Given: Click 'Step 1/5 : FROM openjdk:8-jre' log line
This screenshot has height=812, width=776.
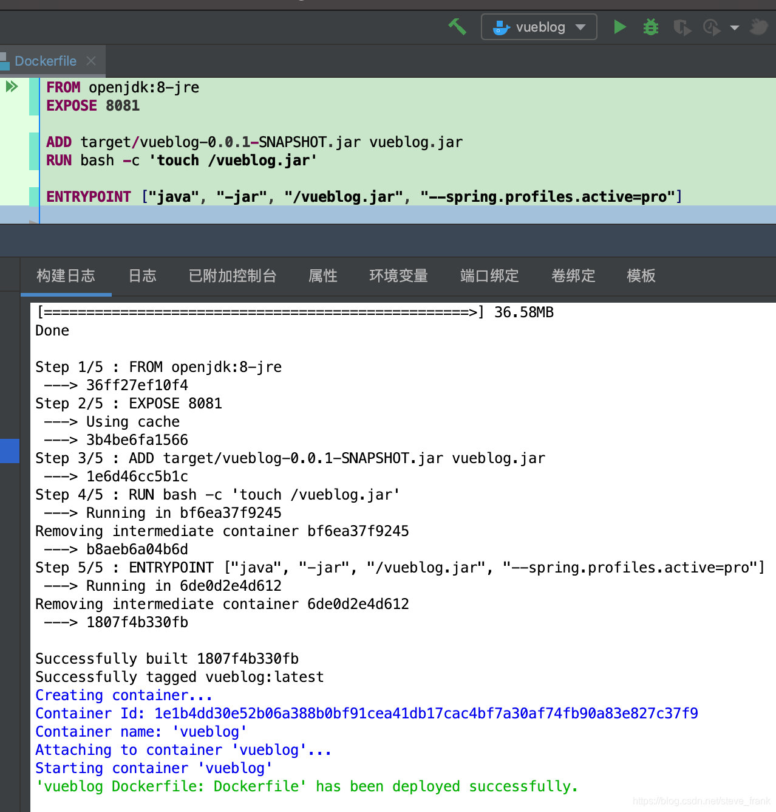Looking at the screenshot, I should pyautogui.click(x=158, y=366).
